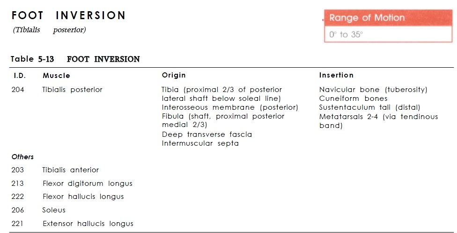Select the Sustentaculum tali insertion line
The image size is (457, 233).
(x=370, y=107)
